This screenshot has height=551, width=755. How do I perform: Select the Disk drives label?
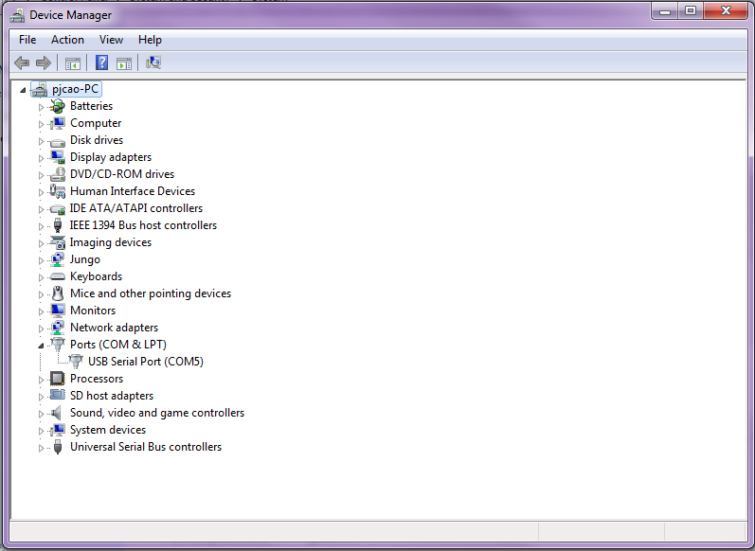tap(97, 140)
